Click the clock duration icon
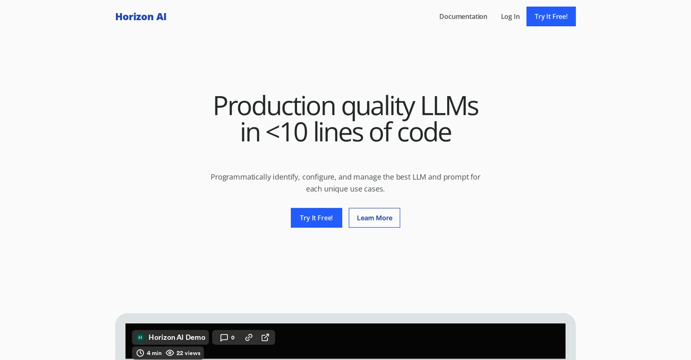 tap(140, 353)
